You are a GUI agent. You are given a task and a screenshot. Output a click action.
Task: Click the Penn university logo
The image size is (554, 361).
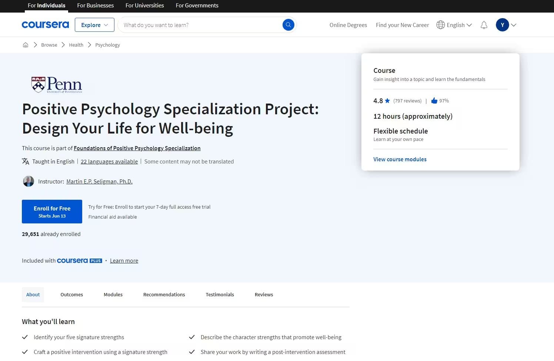57,85
